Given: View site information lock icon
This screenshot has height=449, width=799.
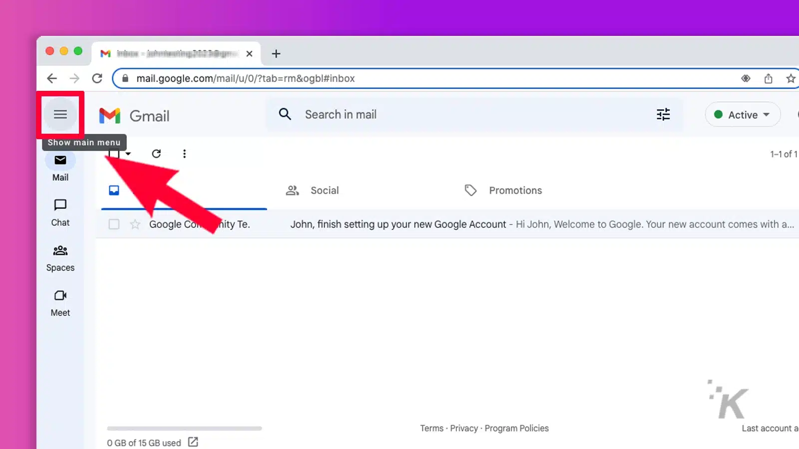Looking at the screenshot, I should coord(125,78).
